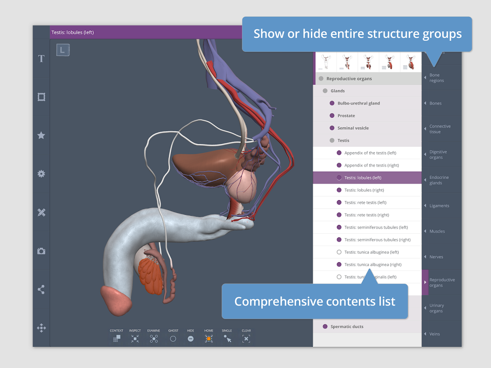
Task: Toggle Seminal vesicle visibility dot
Action: [332, 128]
